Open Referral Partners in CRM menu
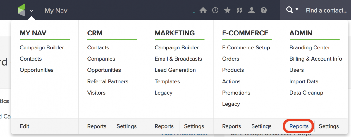 click(108, 81)
